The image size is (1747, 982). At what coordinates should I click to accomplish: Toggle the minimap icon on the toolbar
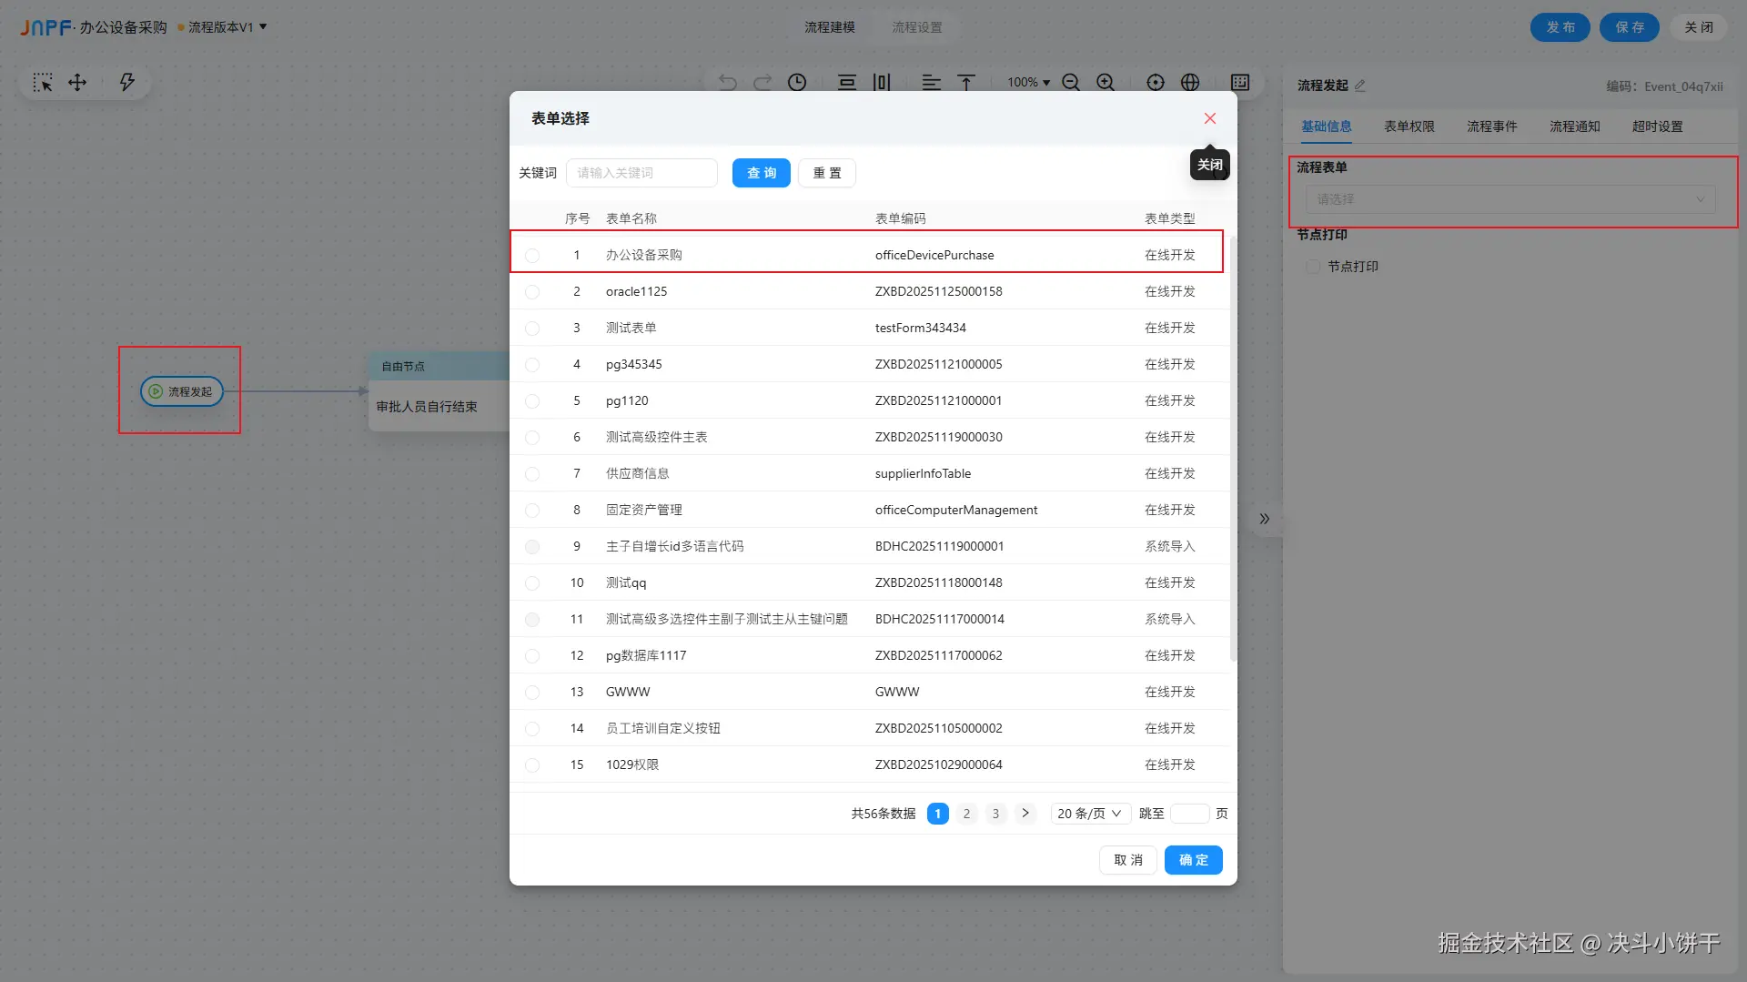[x=1238, y=82]
